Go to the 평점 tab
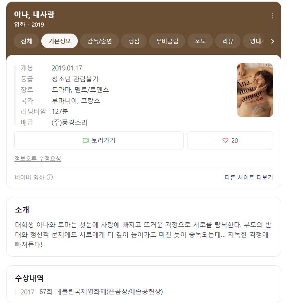 coord(134,41)
